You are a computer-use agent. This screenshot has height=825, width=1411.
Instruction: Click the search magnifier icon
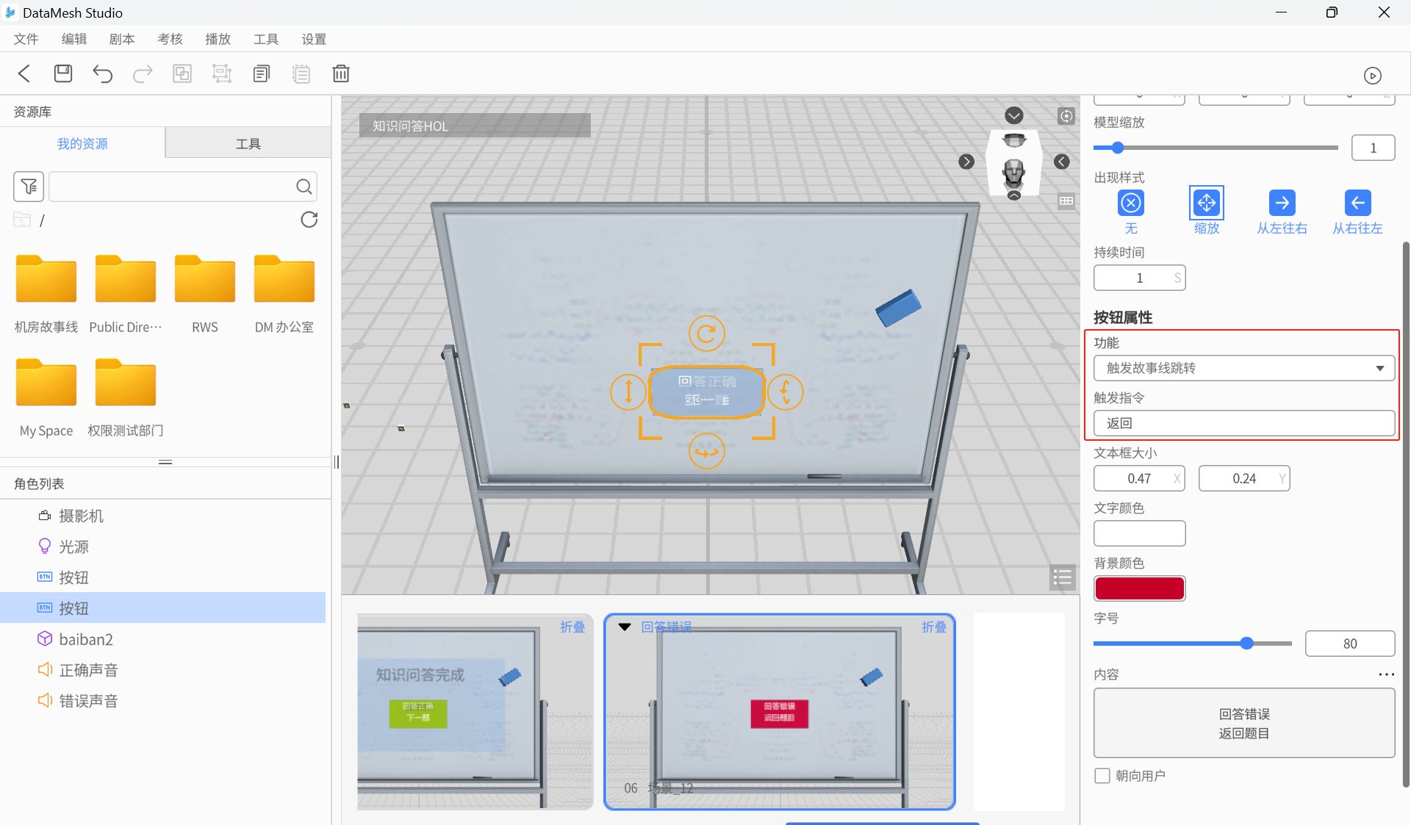click(304, 187)
